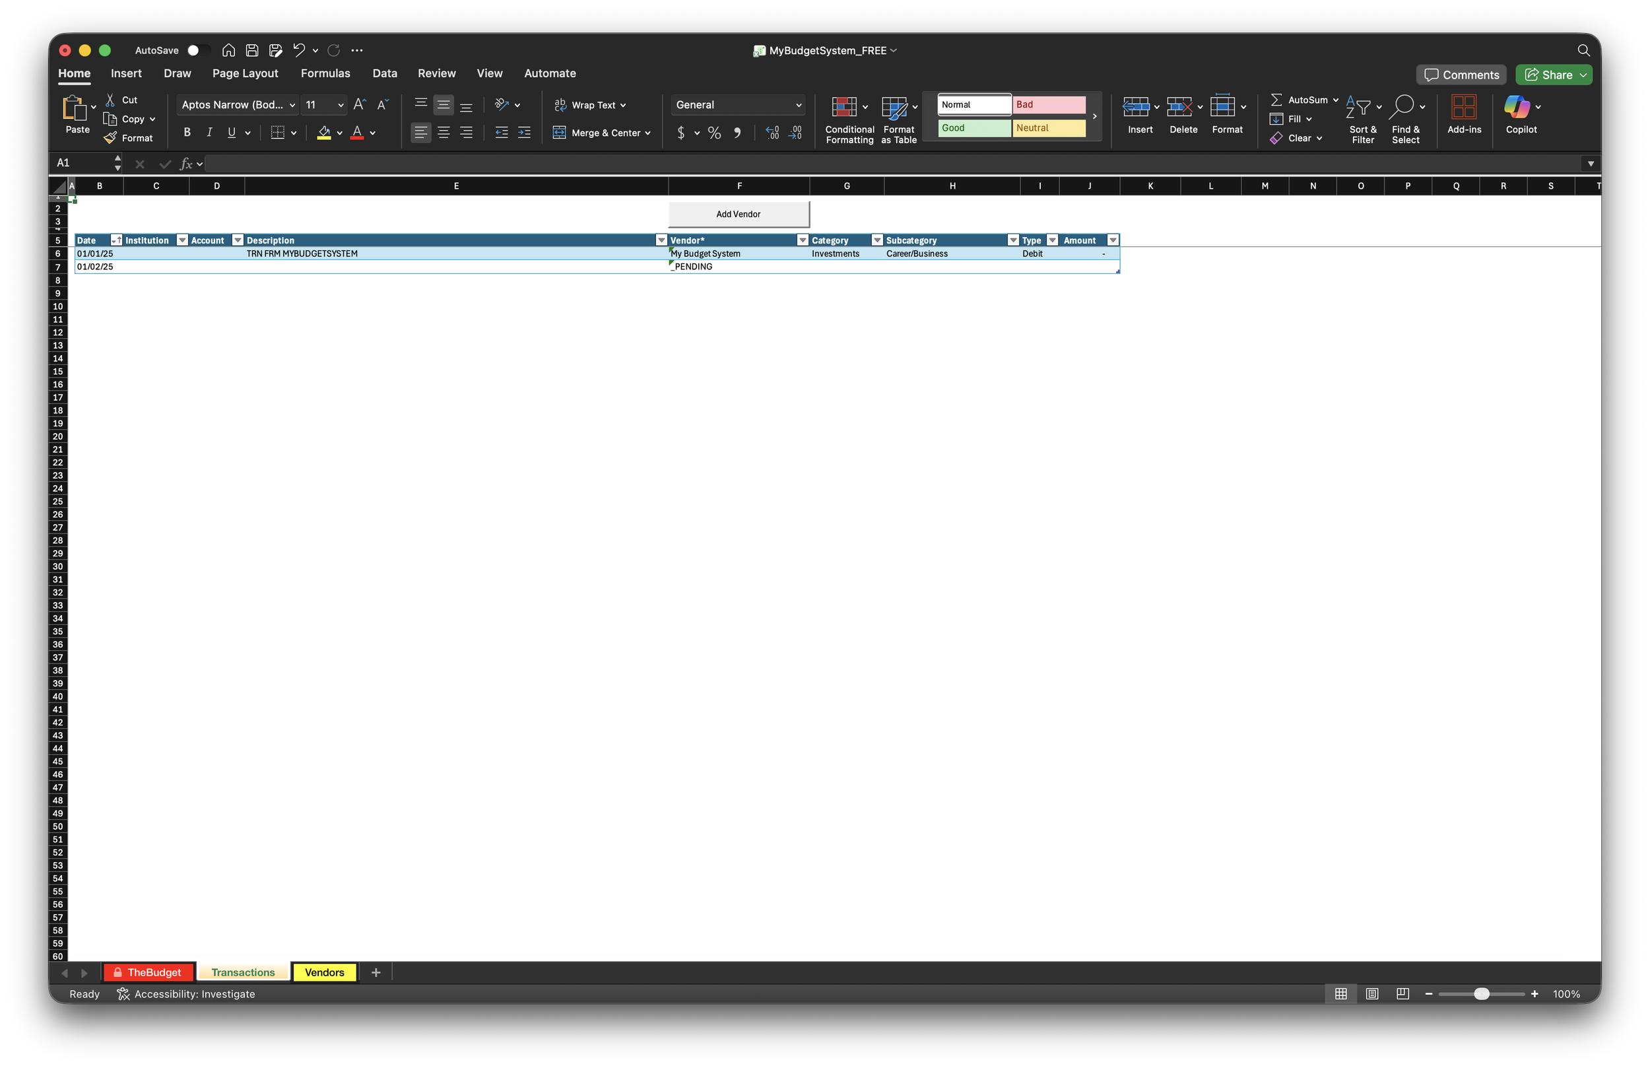Open the Vendor column filter

[x=801, y=240]
